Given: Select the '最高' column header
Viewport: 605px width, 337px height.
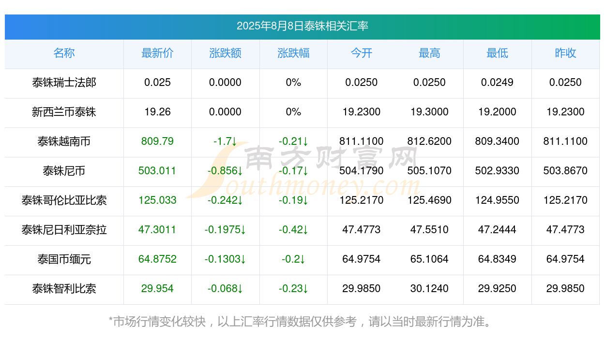Looking at the screenshot, I should pyautogui.click(x=429, y=53).
